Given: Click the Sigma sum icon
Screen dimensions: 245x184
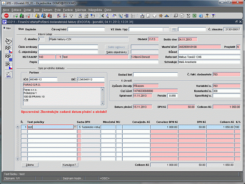Looking at the screenshot, I should click(188, 16).
